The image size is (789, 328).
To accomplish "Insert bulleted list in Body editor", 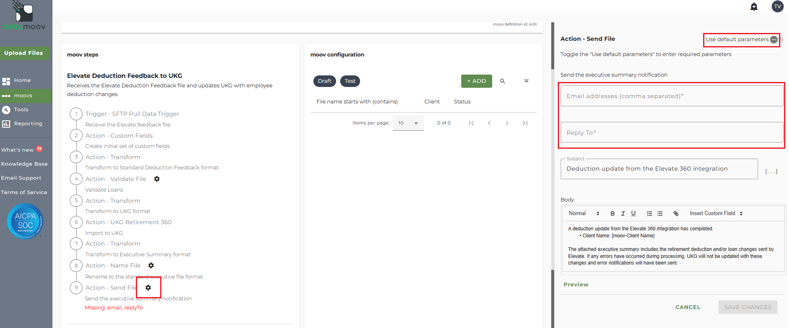I will pos(660,213).
